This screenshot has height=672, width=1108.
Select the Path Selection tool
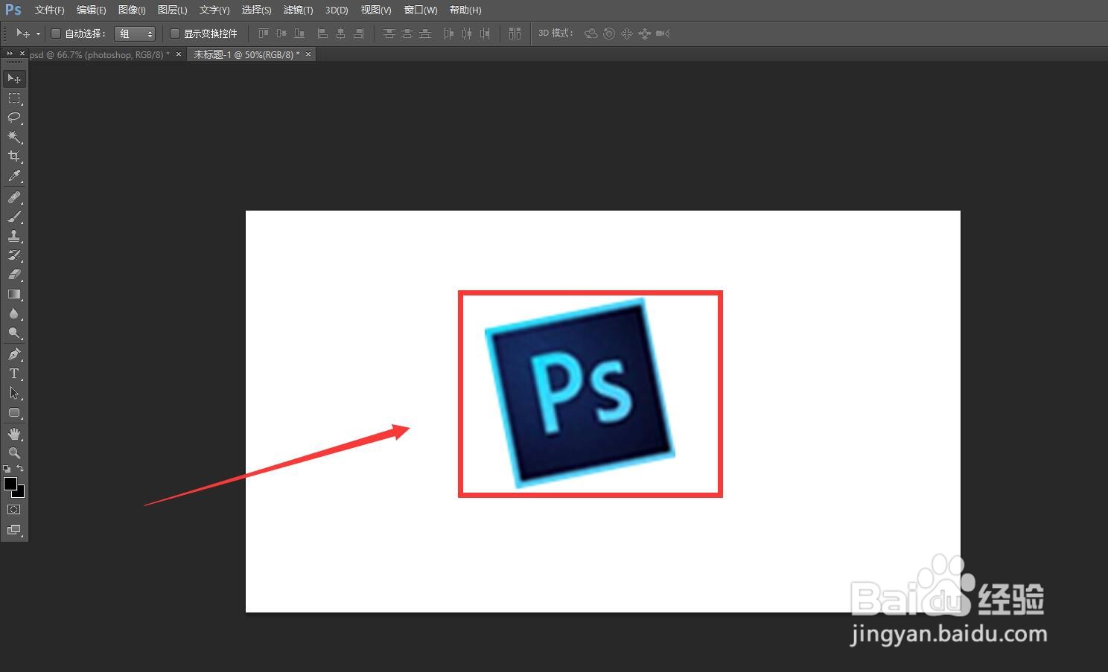pos(14,393)
